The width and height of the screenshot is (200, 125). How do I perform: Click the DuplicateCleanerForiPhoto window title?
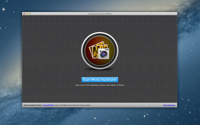[100, 14]
